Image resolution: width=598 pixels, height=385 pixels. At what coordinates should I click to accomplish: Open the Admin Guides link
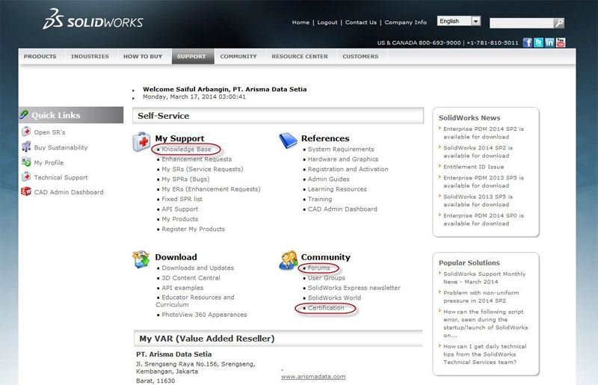328,179
